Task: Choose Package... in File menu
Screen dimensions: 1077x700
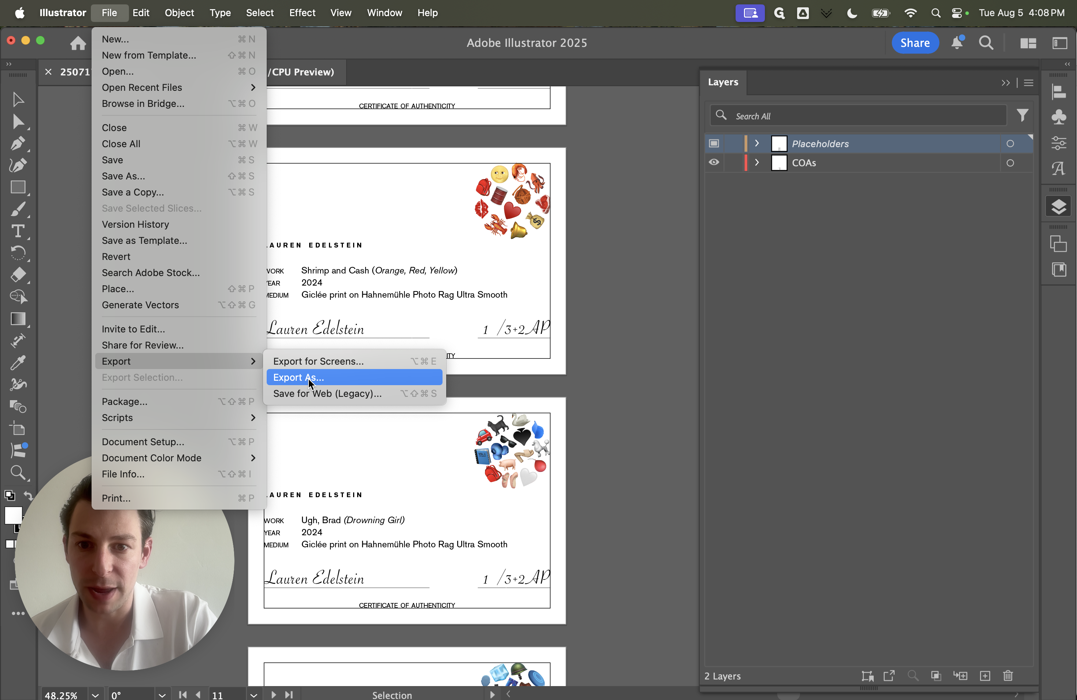Action: point(178,402)
